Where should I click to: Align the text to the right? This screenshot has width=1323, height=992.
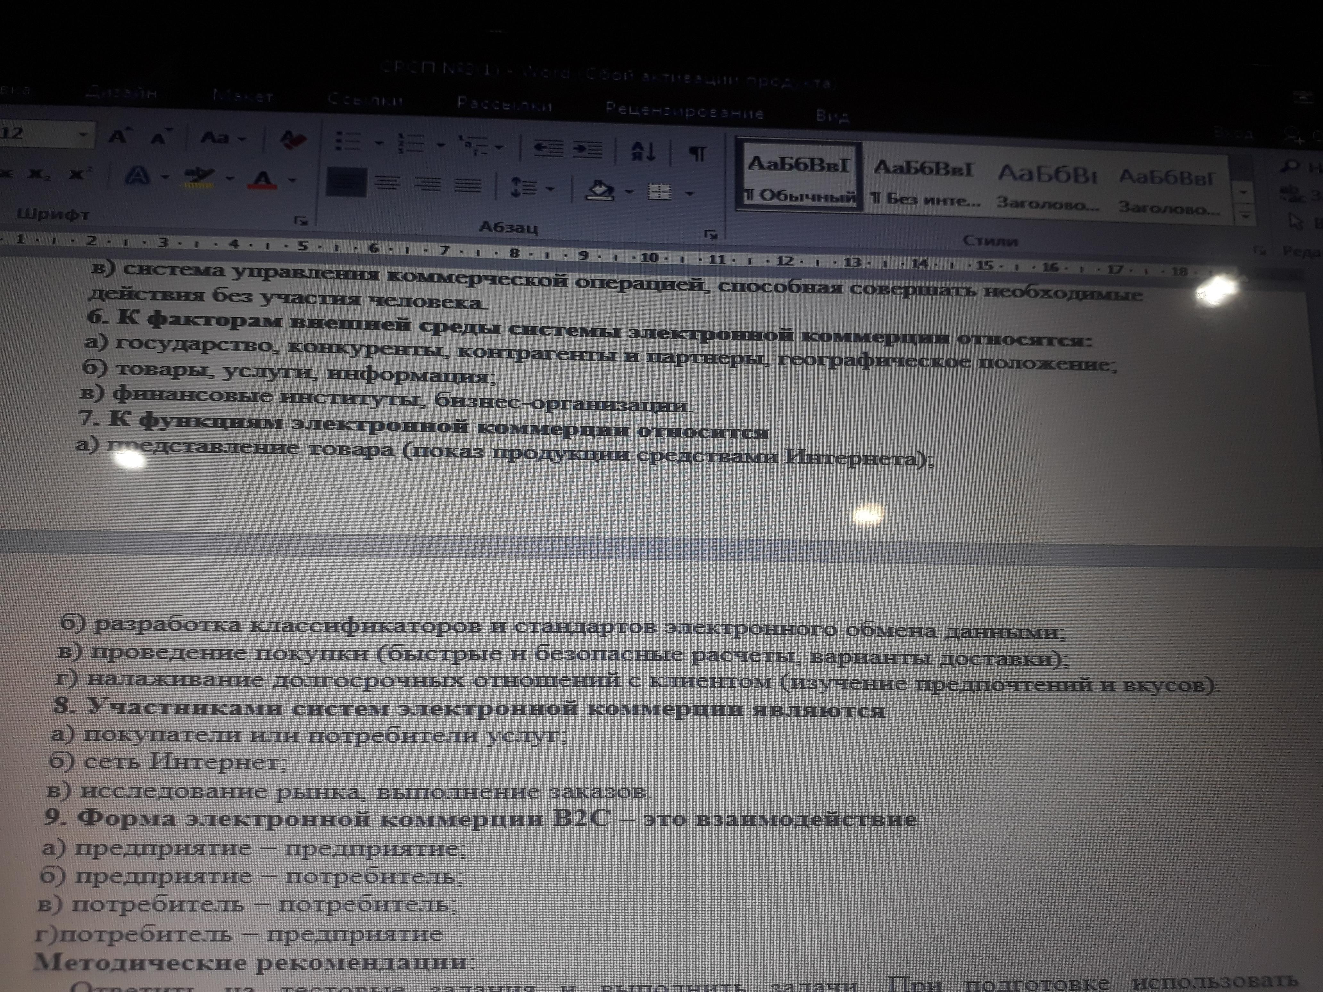point(427,184)
